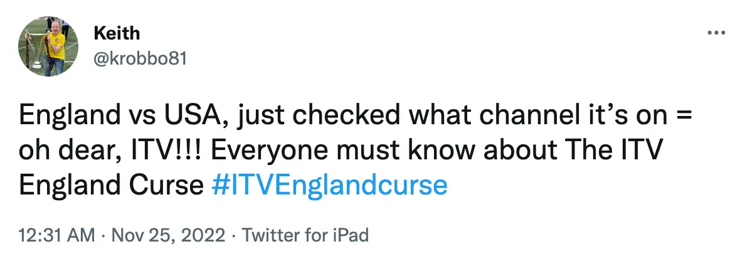Viewport: 740px width, 266px height.
Task: Open the display name Keith
Action: point(117,33)
